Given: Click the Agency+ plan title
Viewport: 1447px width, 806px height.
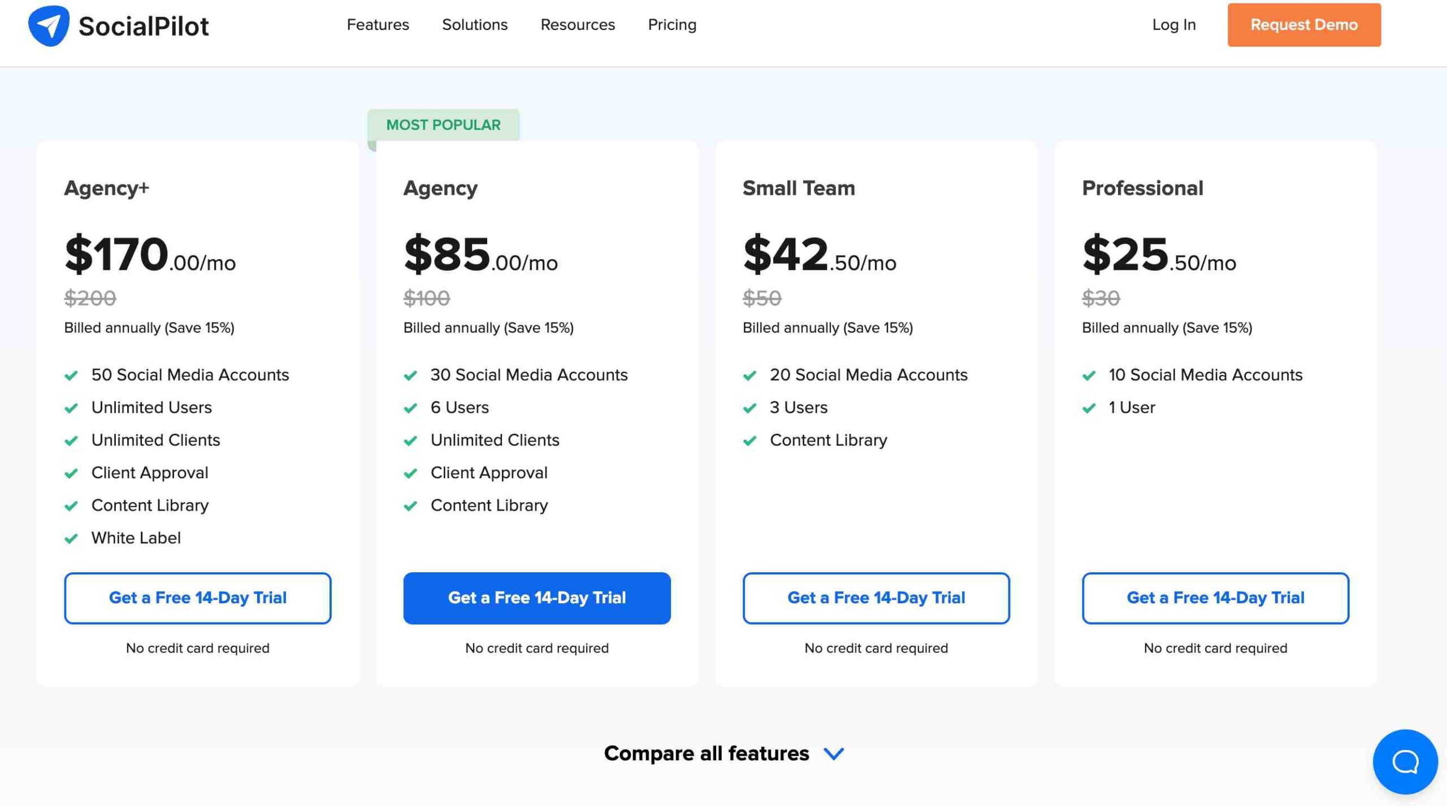Looking at the screenshot, I should [107, 188].
